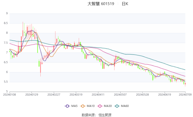Click the 8.5 price axis label

(x=6, y=23)
